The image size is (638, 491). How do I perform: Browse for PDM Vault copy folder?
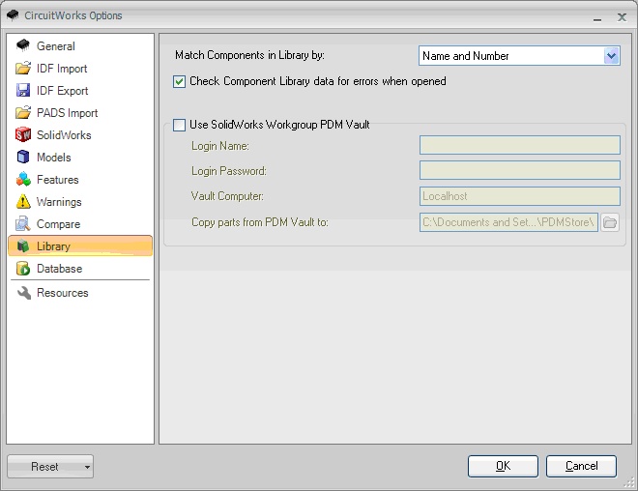coord(610,222)
